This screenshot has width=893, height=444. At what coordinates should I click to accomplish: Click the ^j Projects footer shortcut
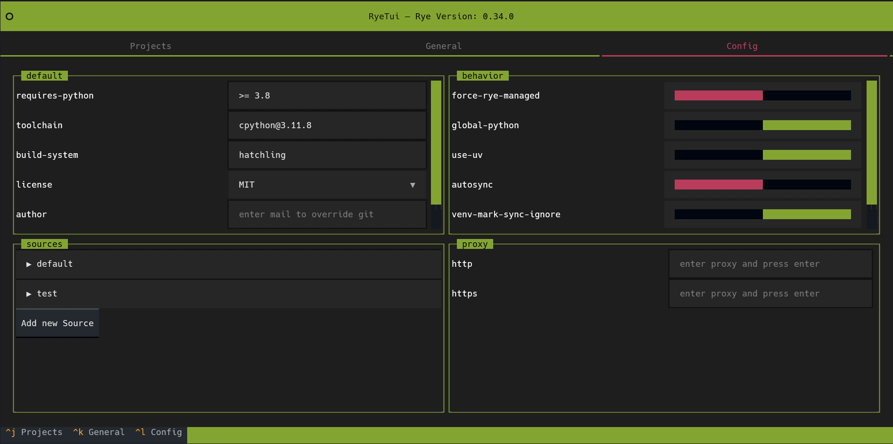click(34, 432)
